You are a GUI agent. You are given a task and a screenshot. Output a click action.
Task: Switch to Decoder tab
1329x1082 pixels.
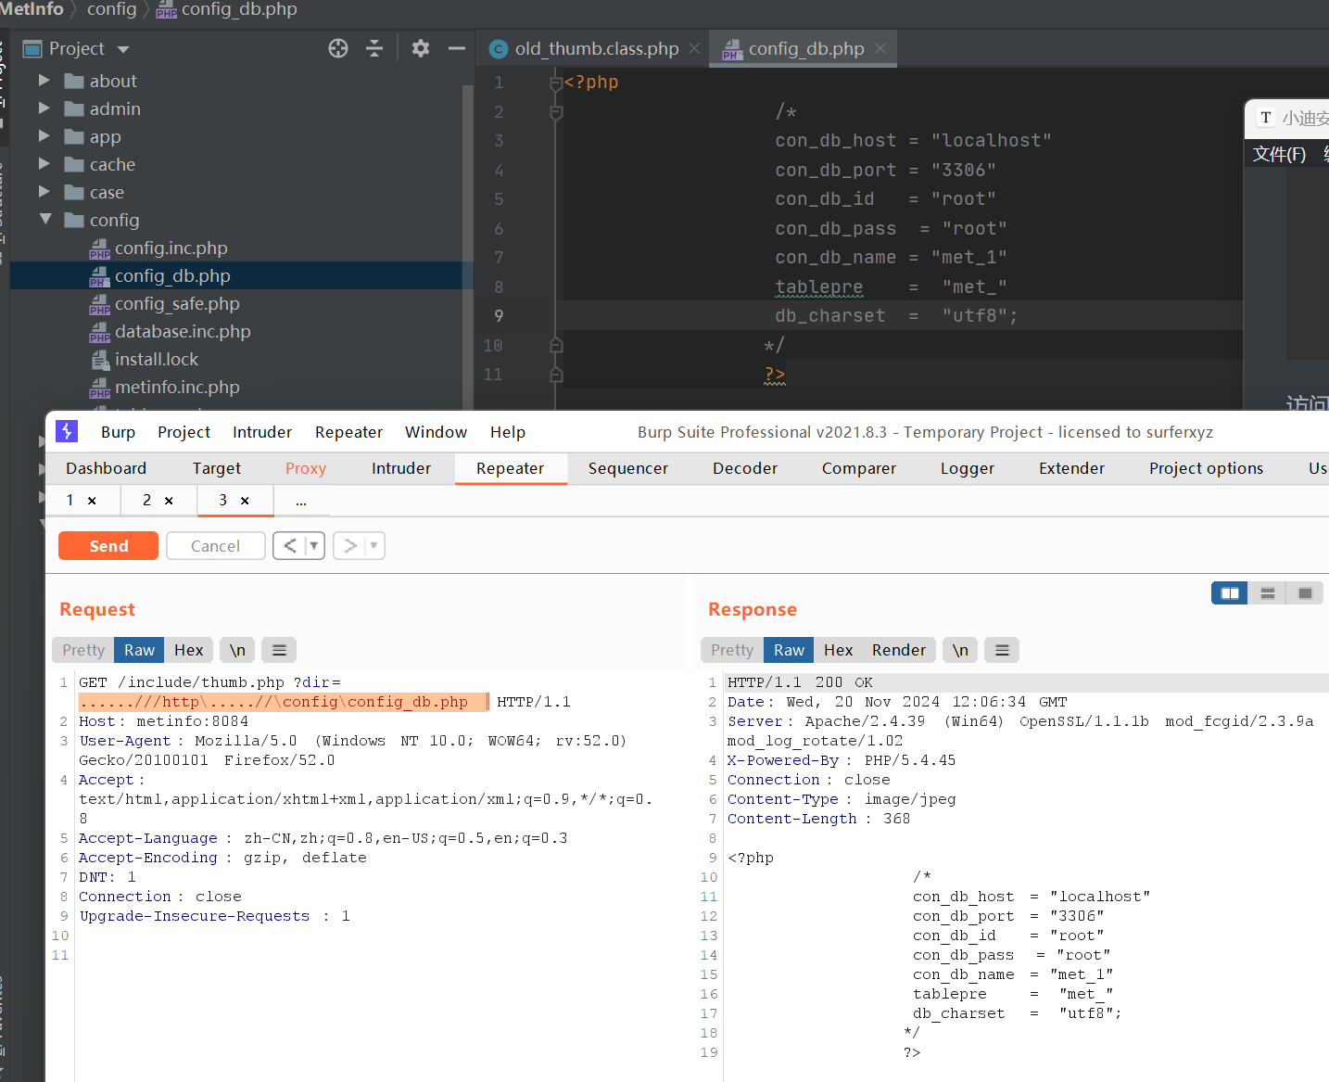[745, 468]
